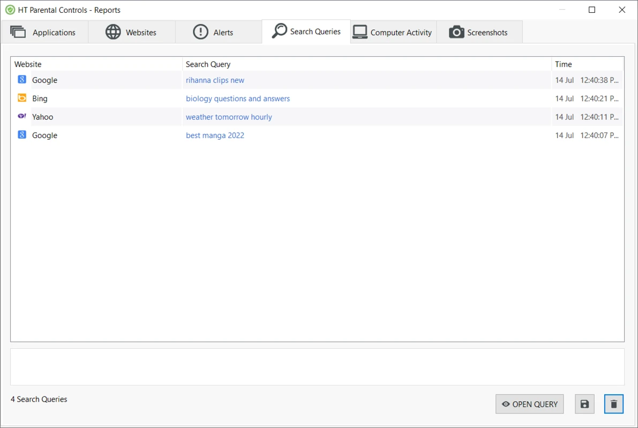Image resolution: width=638 pixels, height=428 pixels.
Task: Click the empty details field below the list
Action: (317, 366)
